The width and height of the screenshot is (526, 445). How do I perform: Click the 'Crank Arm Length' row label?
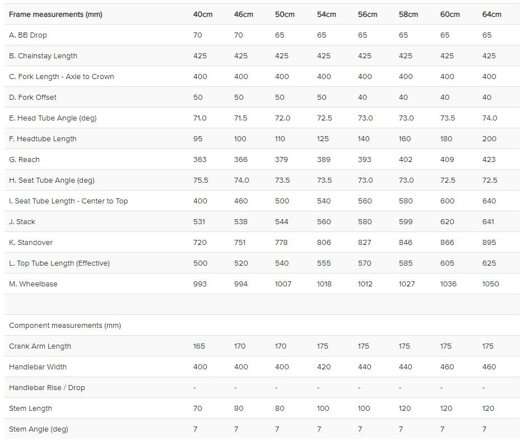(x=40, y=346)
